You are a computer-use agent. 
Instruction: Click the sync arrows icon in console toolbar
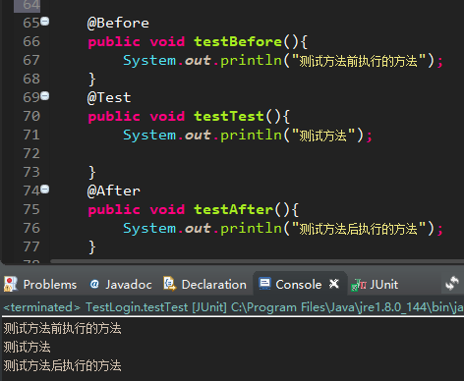pyautogui.click(x=452, y=284)
